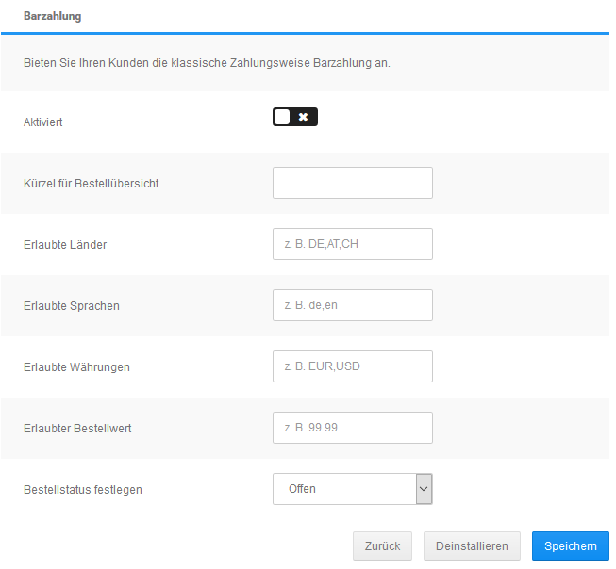This screenshot has width=616, height=569.
Task: Toggle the Aktiviert switch on
Action: click(x=295, y=117)
